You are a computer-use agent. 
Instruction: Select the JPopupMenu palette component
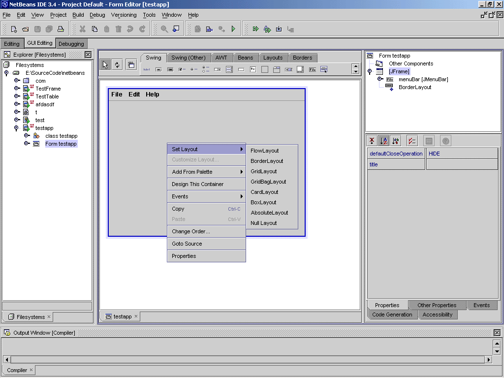click(x=324, y=69)
